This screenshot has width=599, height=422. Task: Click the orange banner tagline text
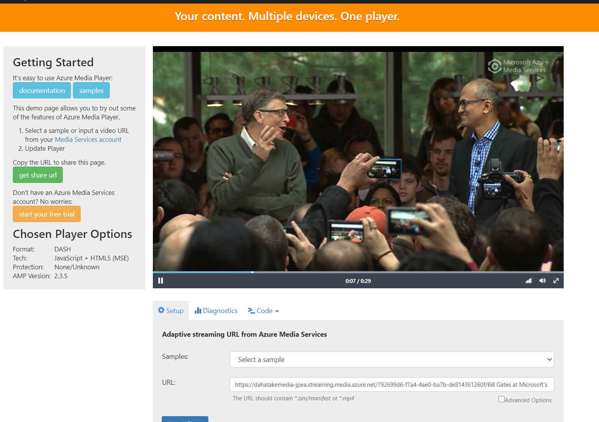(x=287, y=16)
